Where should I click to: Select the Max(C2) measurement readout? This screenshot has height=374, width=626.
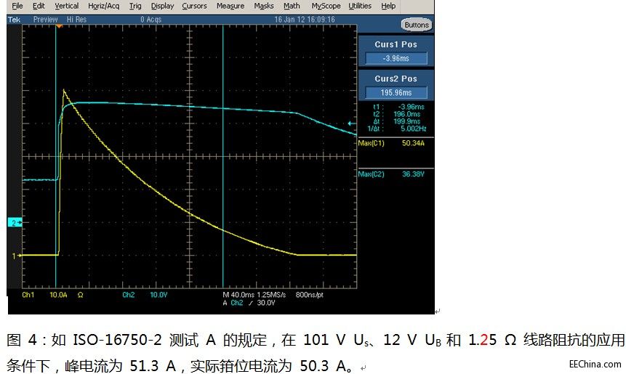396,174
